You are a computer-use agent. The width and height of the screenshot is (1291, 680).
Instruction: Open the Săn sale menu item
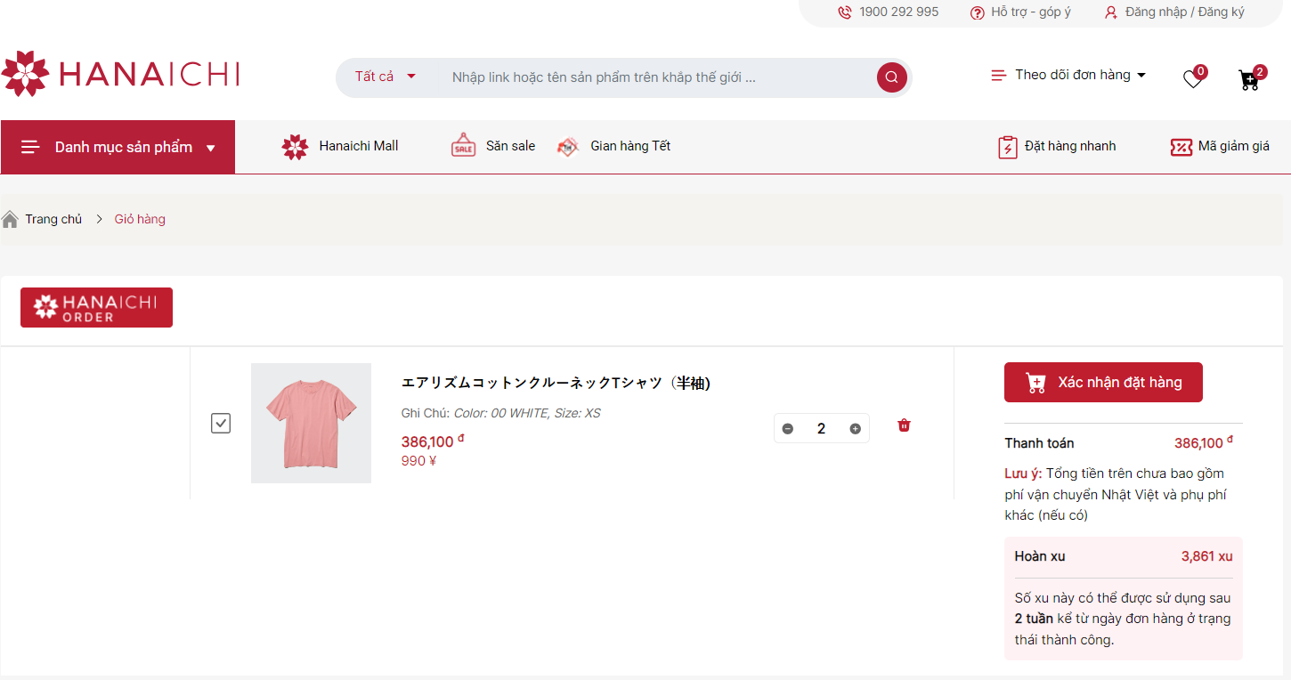point(493,145)
